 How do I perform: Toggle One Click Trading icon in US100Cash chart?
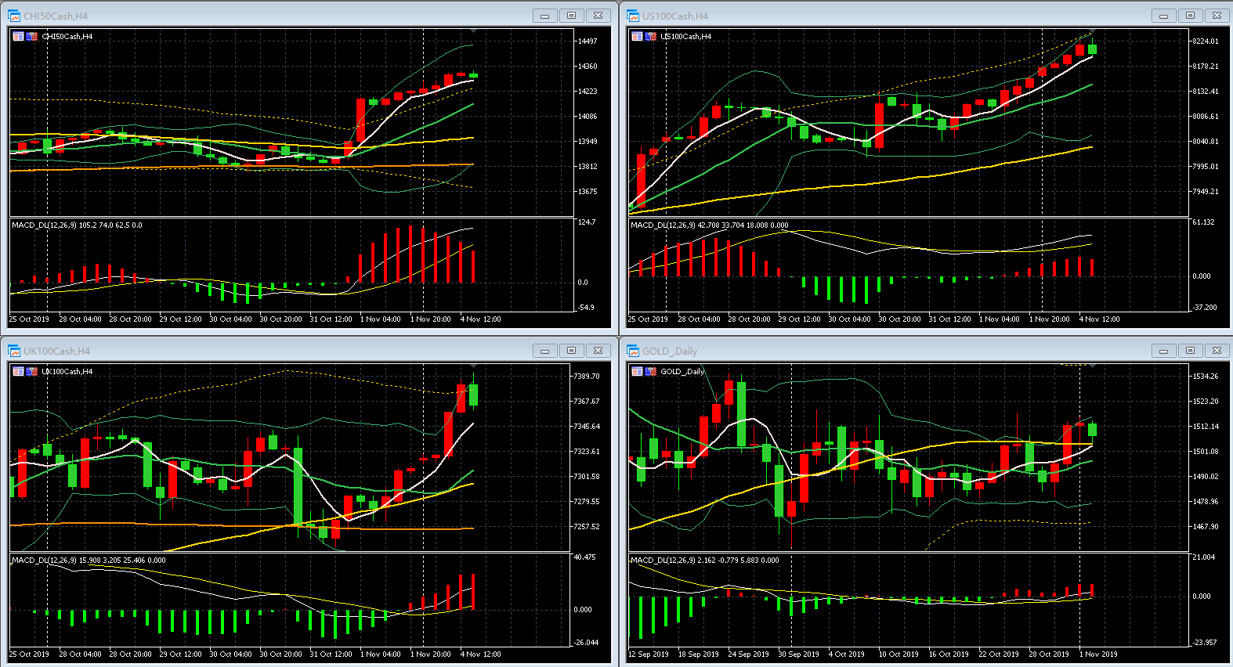651,36
